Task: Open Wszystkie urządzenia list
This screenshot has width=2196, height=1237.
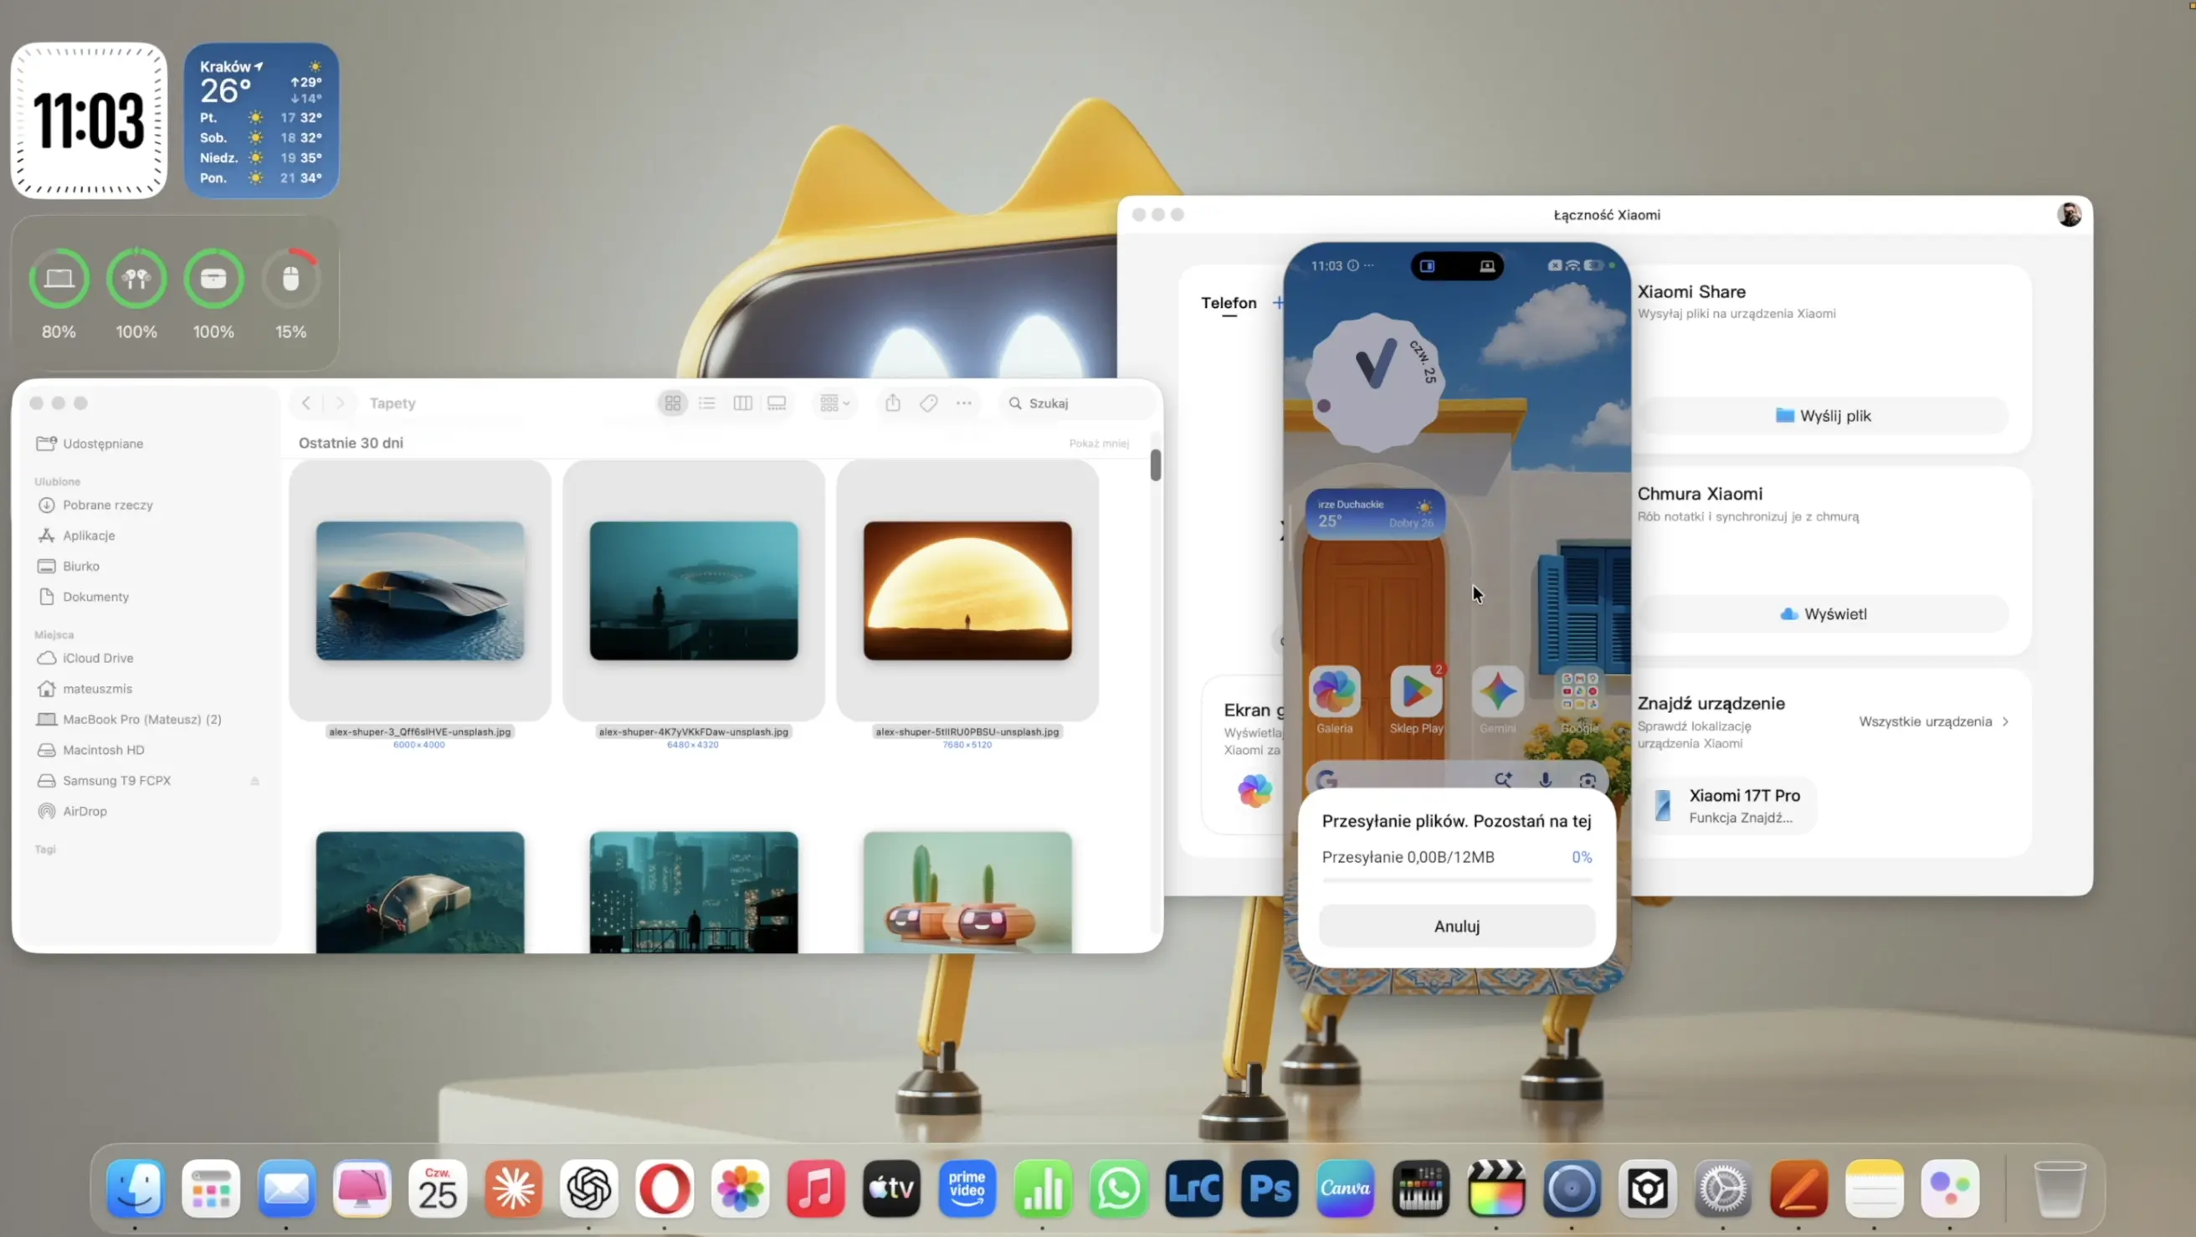Action: [x=1933, y=721]
